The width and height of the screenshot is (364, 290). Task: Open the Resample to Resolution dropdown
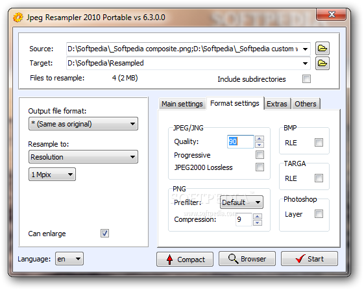(83, 157)
